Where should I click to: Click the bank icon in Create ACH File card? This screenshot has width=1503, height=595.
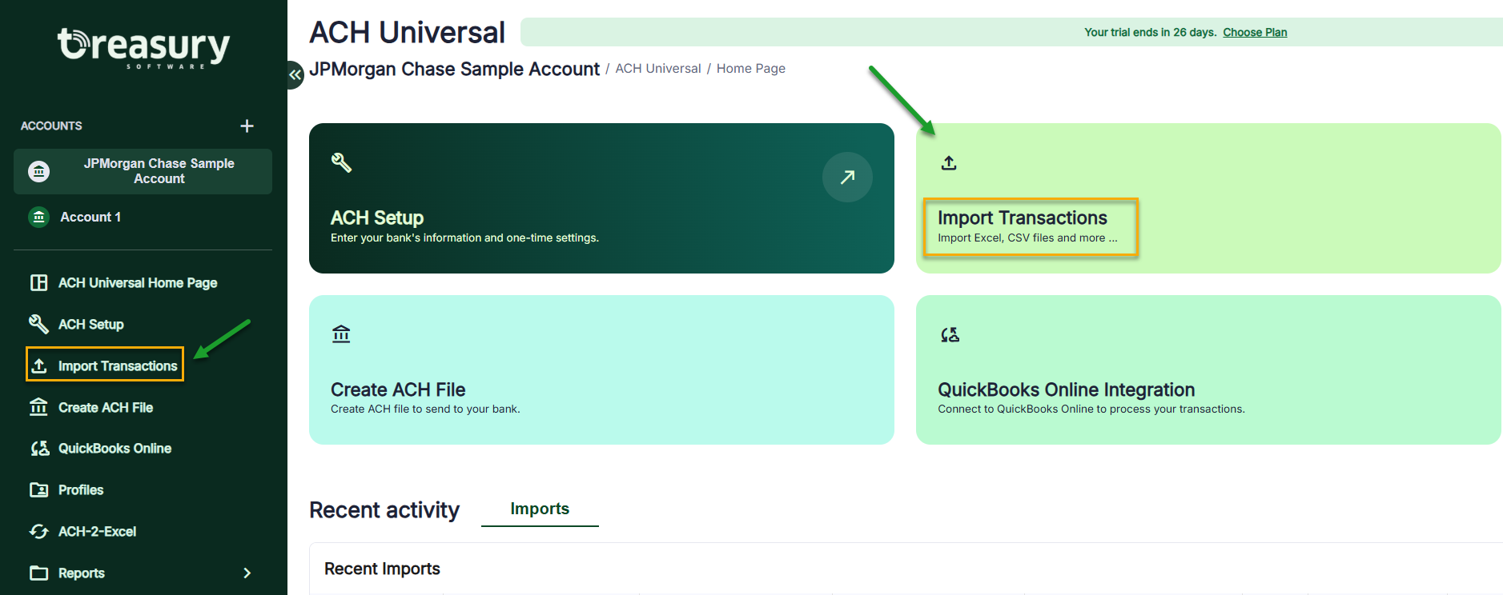[341, 334]
